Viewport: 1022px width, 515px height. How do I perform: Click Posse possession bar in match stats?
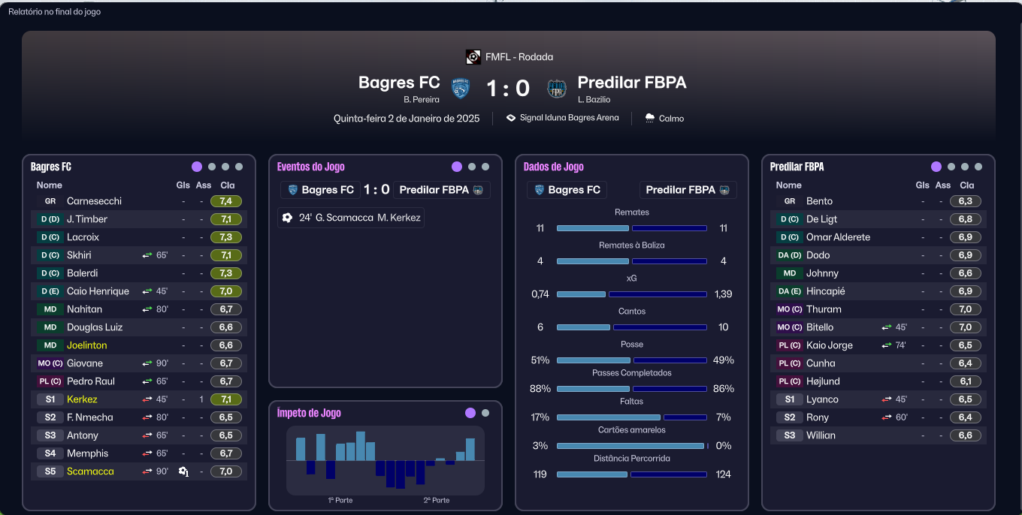[632, 360]
